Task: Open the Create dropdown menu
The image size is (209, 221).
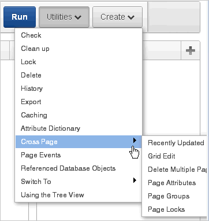Action: [x=117, y=17]
